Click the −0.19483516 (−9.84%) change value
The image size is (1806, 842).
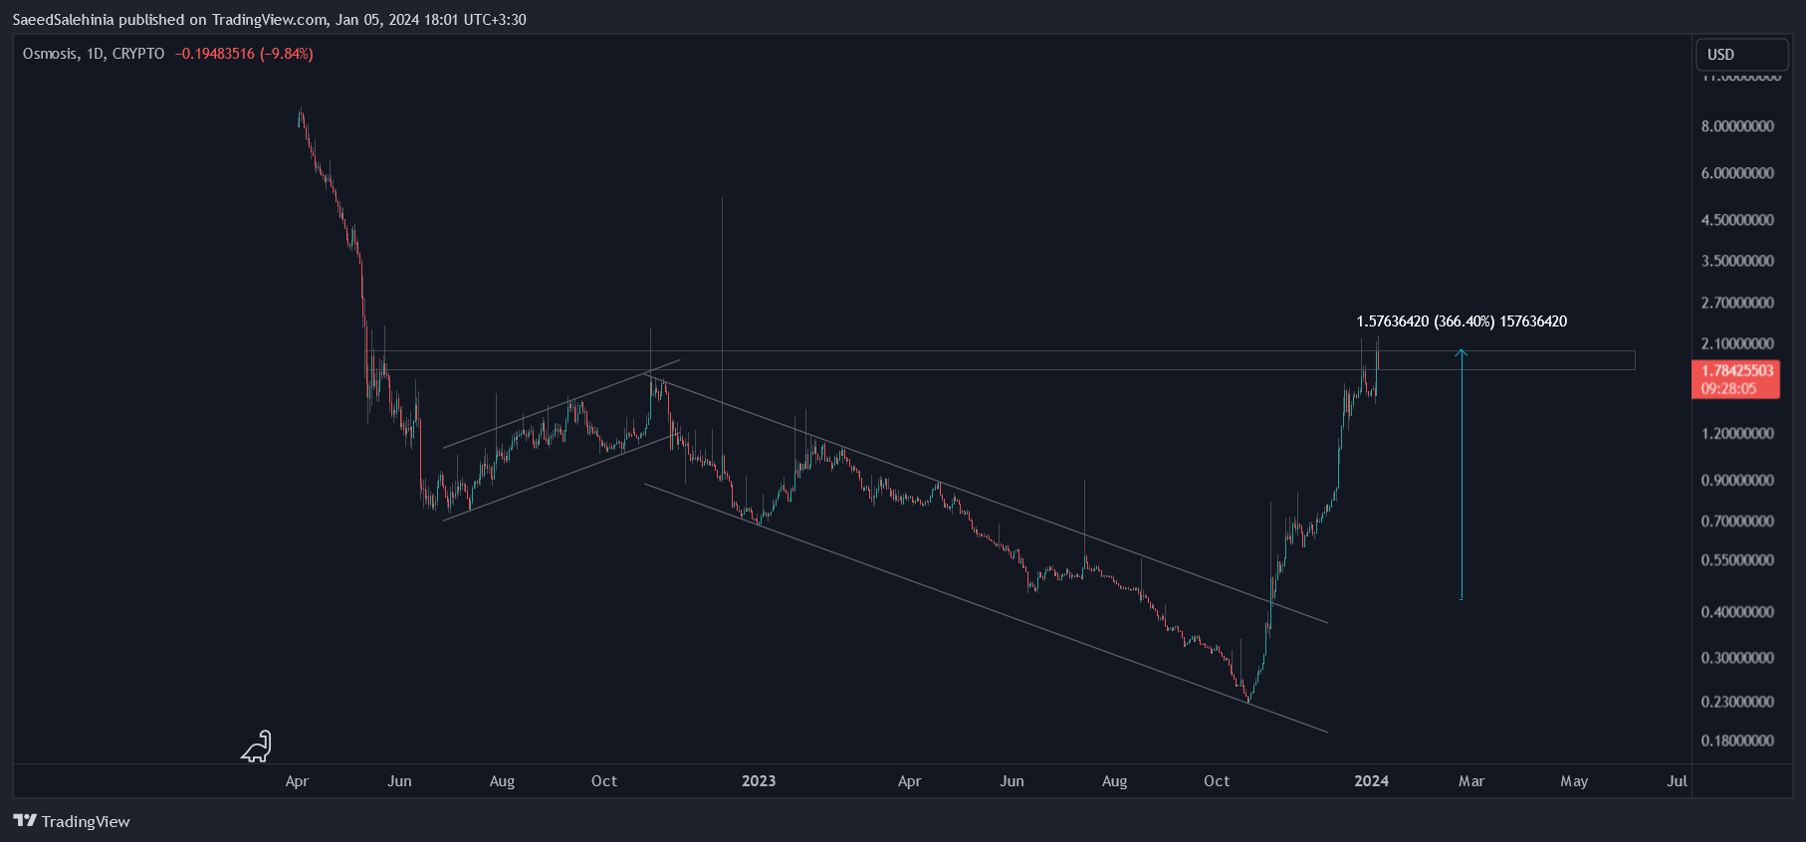coord(244,54)
